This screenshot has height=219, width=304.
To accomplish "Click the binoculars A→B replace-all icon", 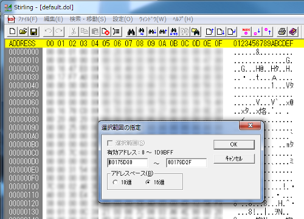I will point(174,32).
